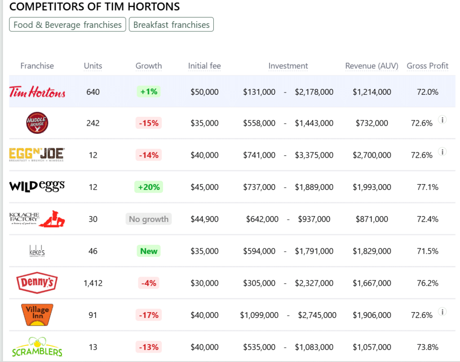Select the $1,829,000 revenue value
The width and height of the screenshot is (460, 362).
coord(372,251)
